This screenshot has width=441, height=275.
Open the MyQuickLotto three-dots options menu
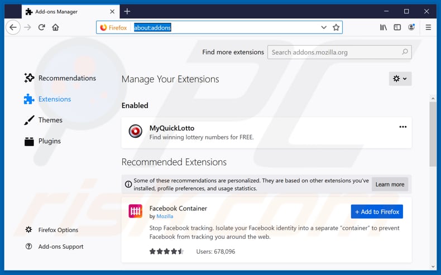click(x=402, y=127)
